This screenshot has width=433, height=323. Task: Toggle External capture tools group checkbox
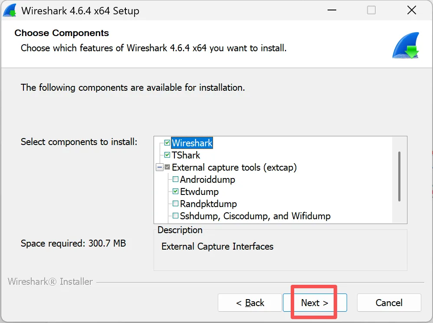click(x=167, y=167)
